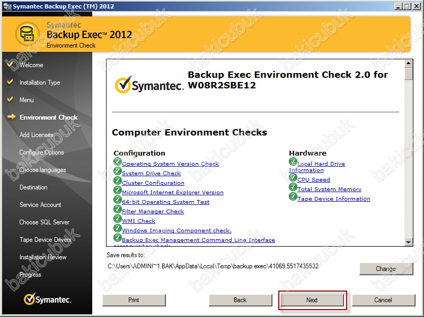424x317 pixels.
Task: Click the green check icon beside Windows Imaging Component check
Action: coord(117,228)
